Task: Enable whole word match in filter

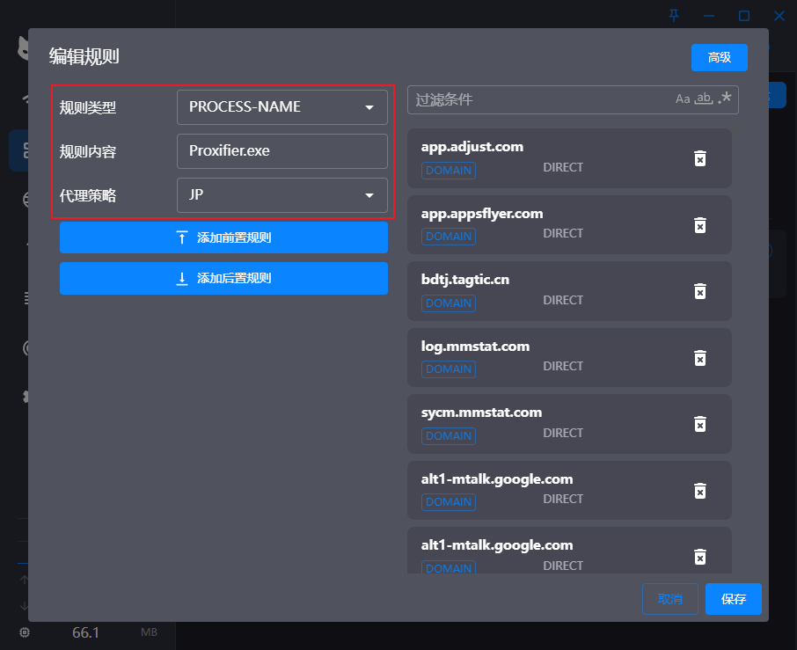Action: pyautogui.click(x=703, y=99)
